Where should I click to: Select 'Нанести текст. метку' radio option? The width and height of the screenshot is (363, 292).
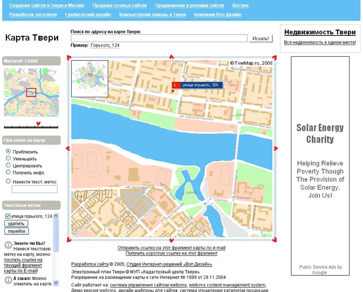[x=8, y=181]
